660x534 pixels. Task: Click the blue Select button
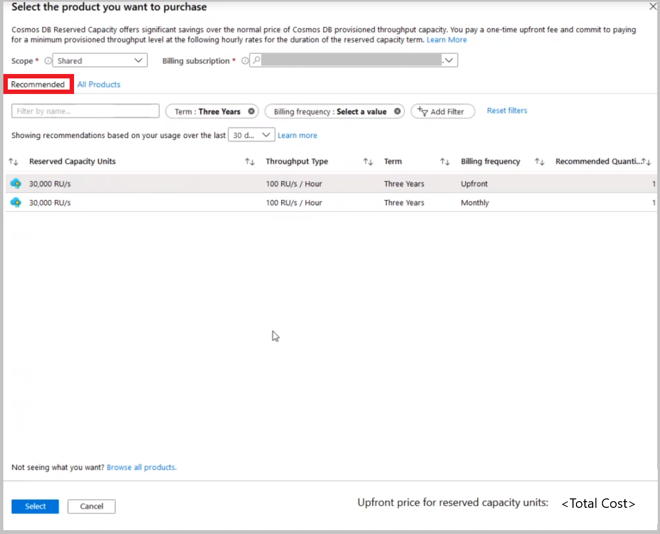[x=35, y=506]
